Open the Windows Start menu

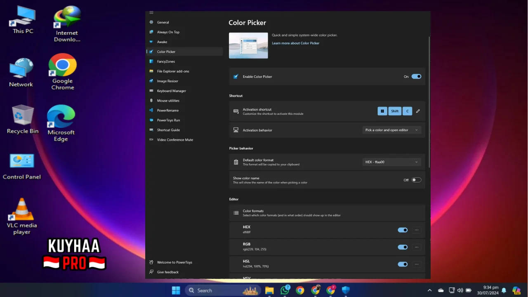coord(176,290)
